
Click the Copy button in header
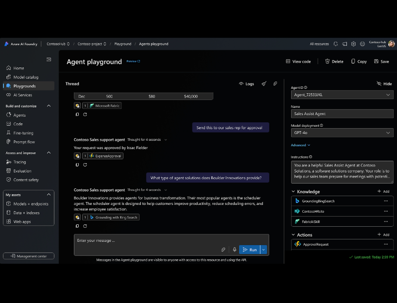click(359, 62)
